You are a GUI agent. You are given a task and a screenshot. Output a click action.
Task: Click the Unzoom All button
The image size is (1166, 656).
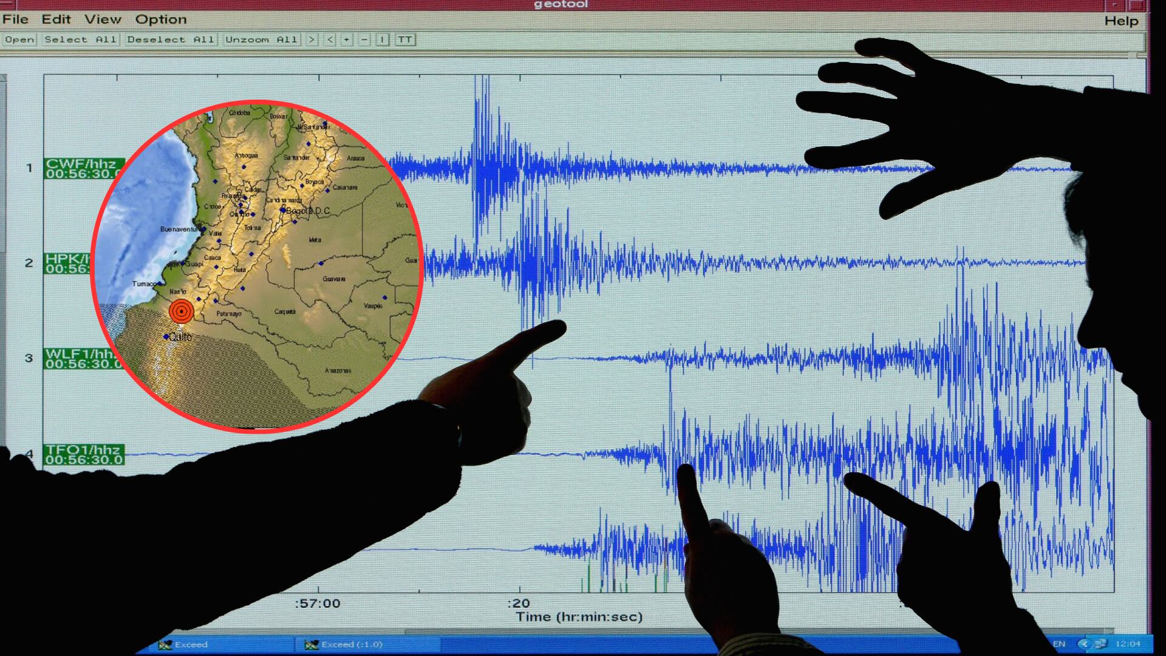tap(261, 39)
